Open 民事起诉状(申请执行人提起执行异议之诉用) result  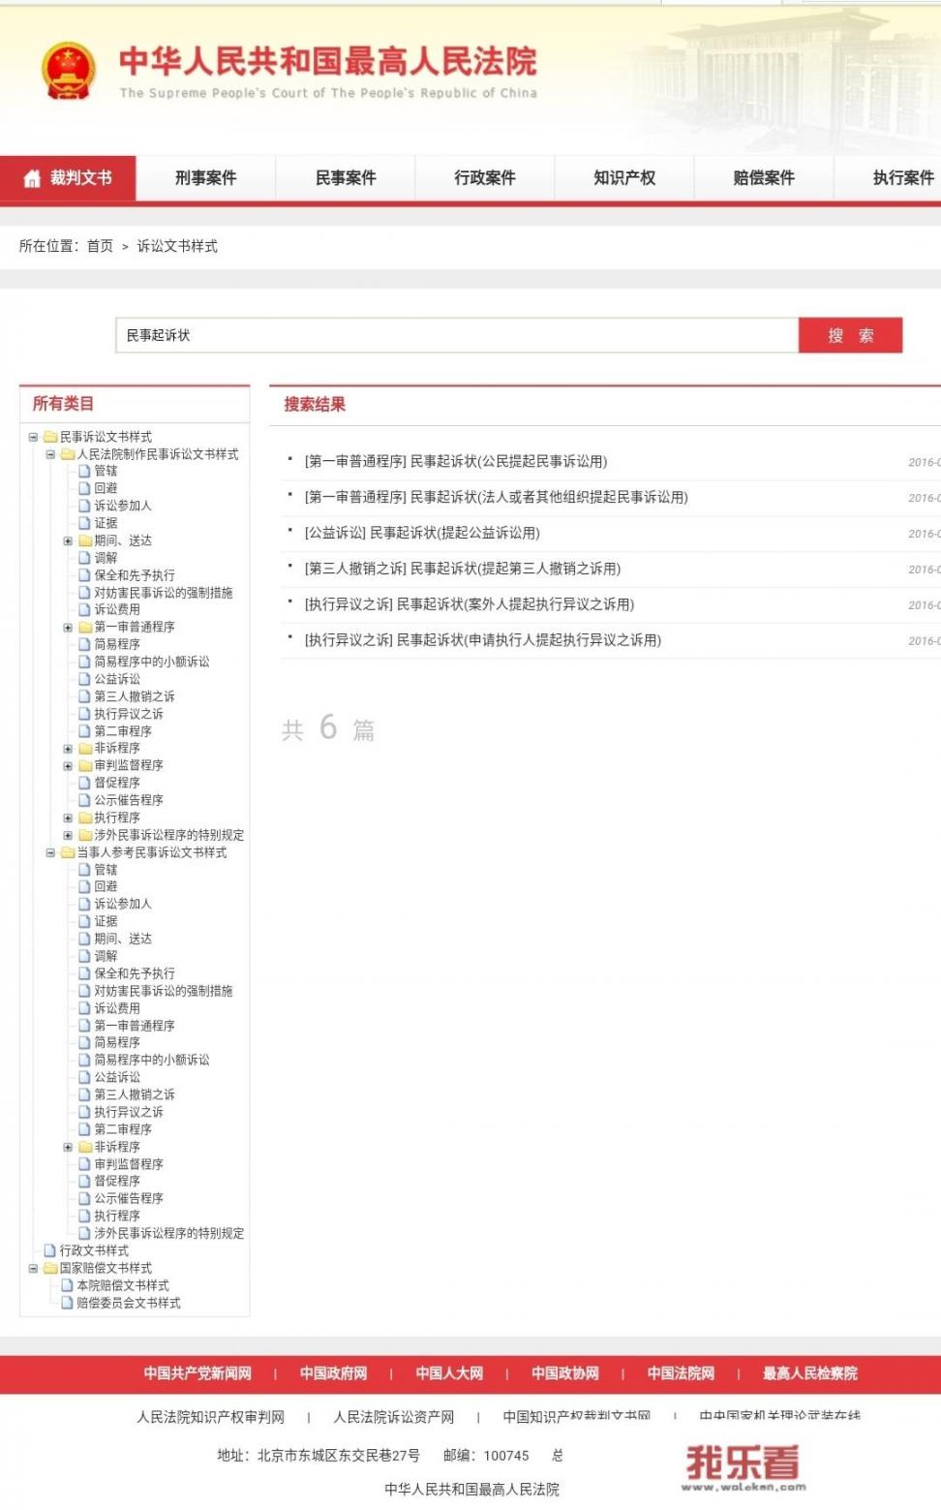[483, 641]
